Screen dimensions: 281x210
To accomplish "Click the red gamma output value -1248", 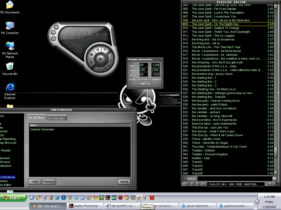I will tap(155, 65).
